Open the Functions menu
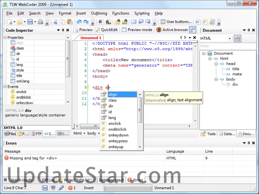 (121, 13)
